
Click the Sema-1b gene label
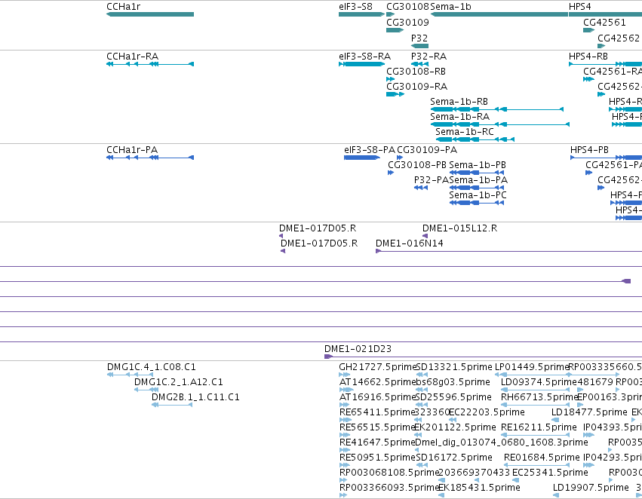tap(450, 7)
